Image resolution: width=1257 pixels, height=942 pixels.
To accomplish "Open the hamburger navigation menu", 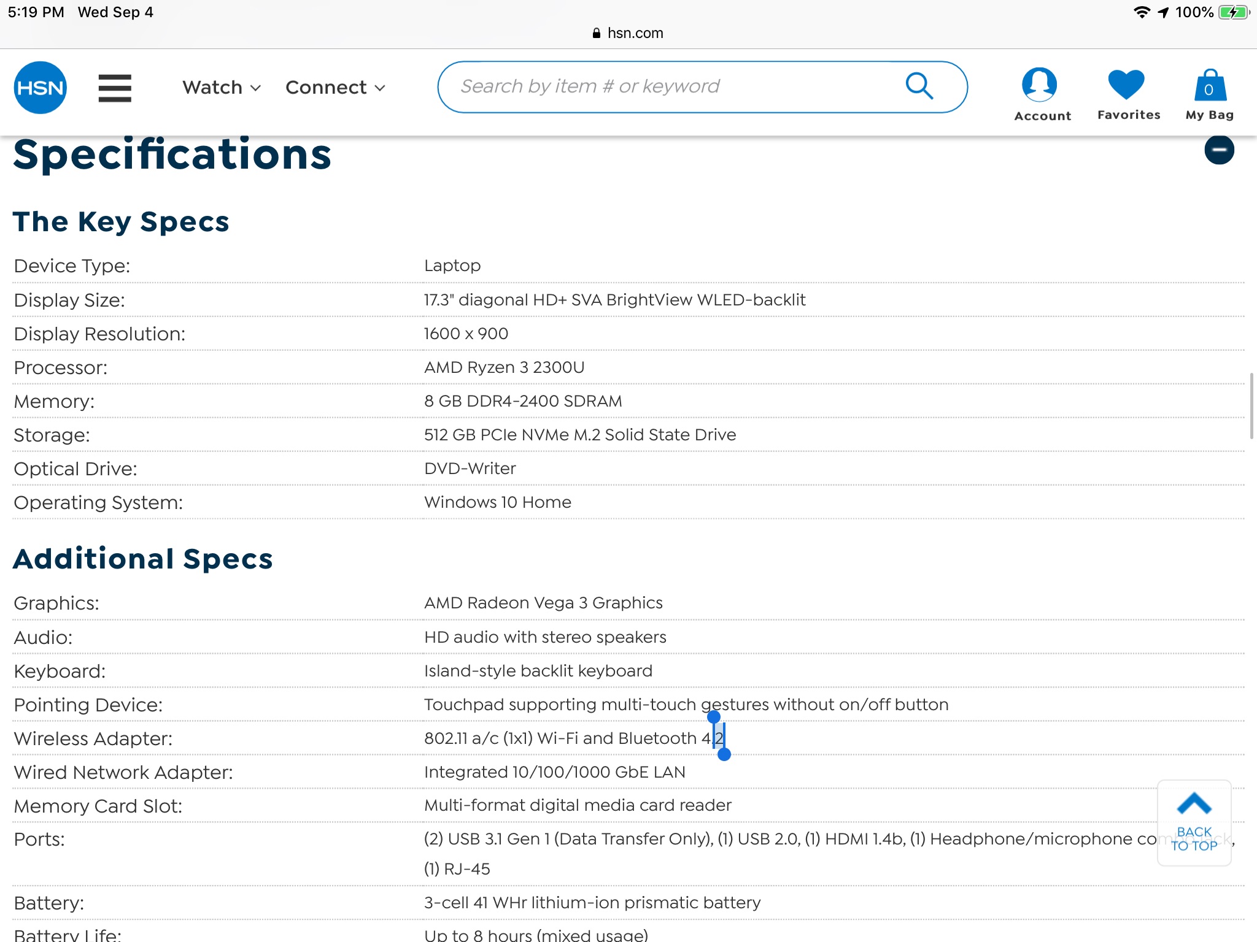I will [x=115, y=88].
